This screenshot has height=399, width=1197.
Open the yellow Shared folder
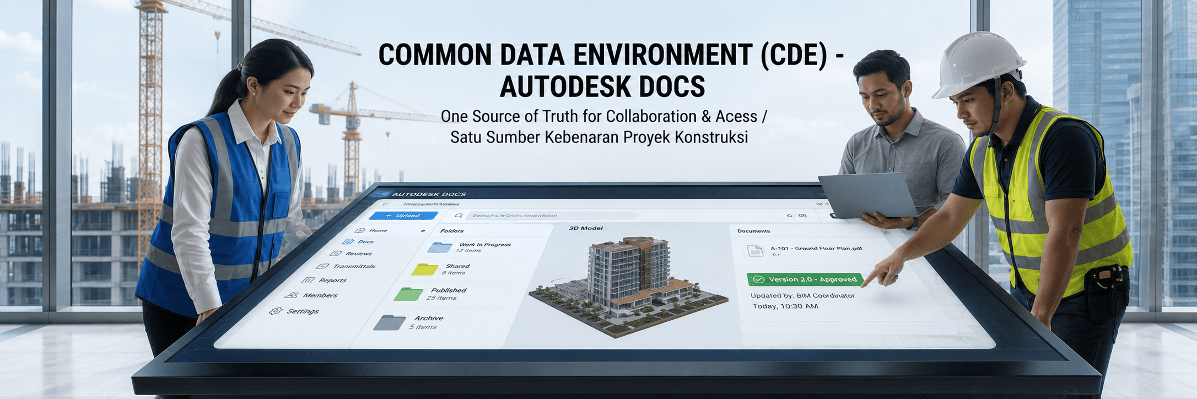pyautogui.click(x=425, y=269)
